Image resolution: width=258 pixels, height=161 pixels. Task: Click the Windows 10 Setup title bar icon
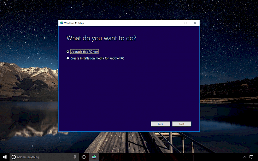click(x=61, y=23)
